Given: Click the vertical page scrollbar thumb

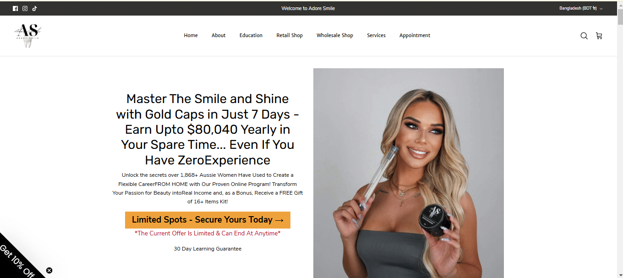Looking at the screenshot, I should pos(620,16).
